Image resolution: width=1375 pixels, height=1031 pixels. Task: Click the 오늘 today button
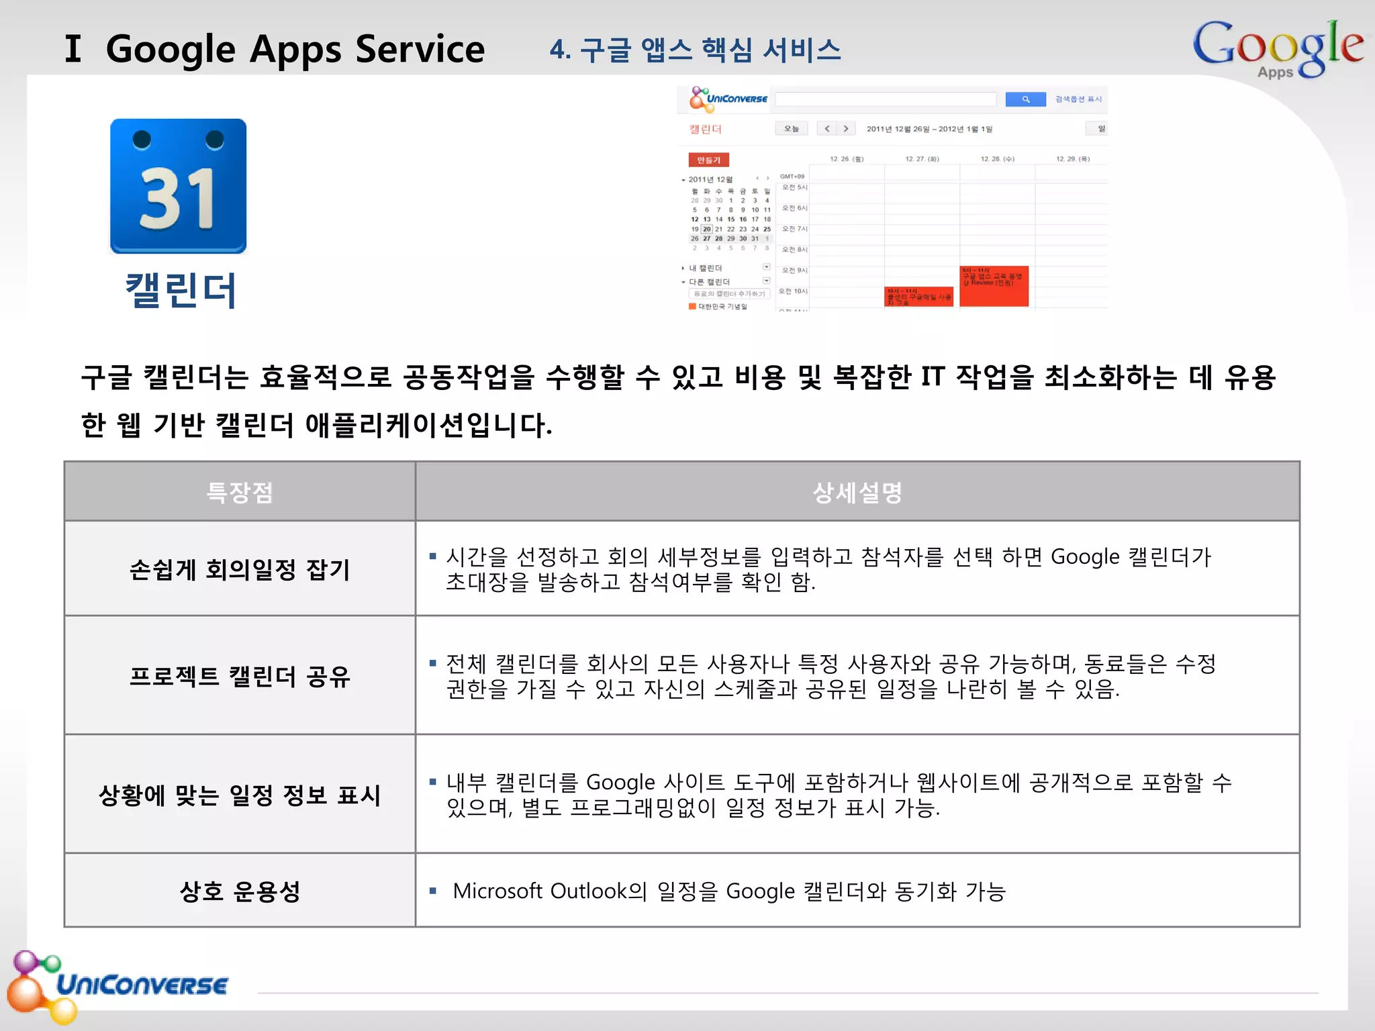tap(792, 128)
